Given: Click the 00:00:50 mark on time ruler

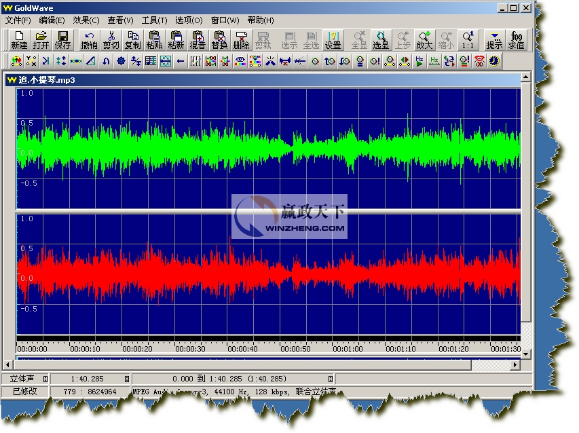Looking at the screenshot, I should click(x=295, y=349).
